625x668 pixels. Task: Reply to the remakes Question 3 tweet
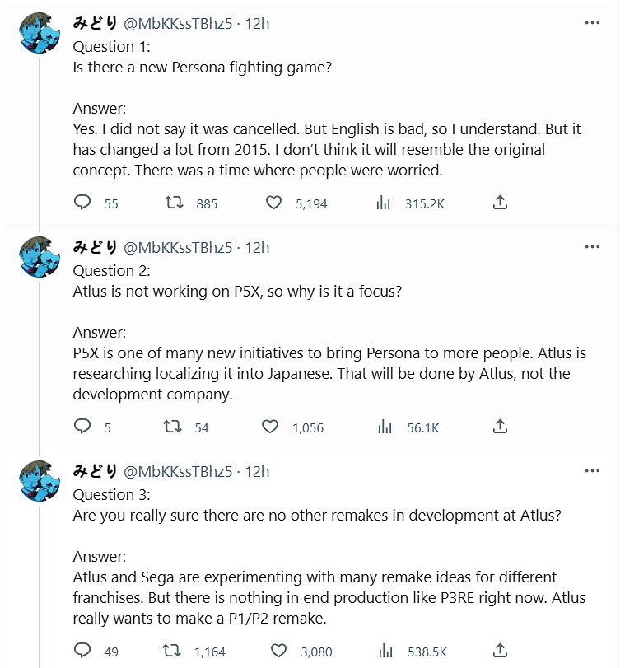[82, 651]
